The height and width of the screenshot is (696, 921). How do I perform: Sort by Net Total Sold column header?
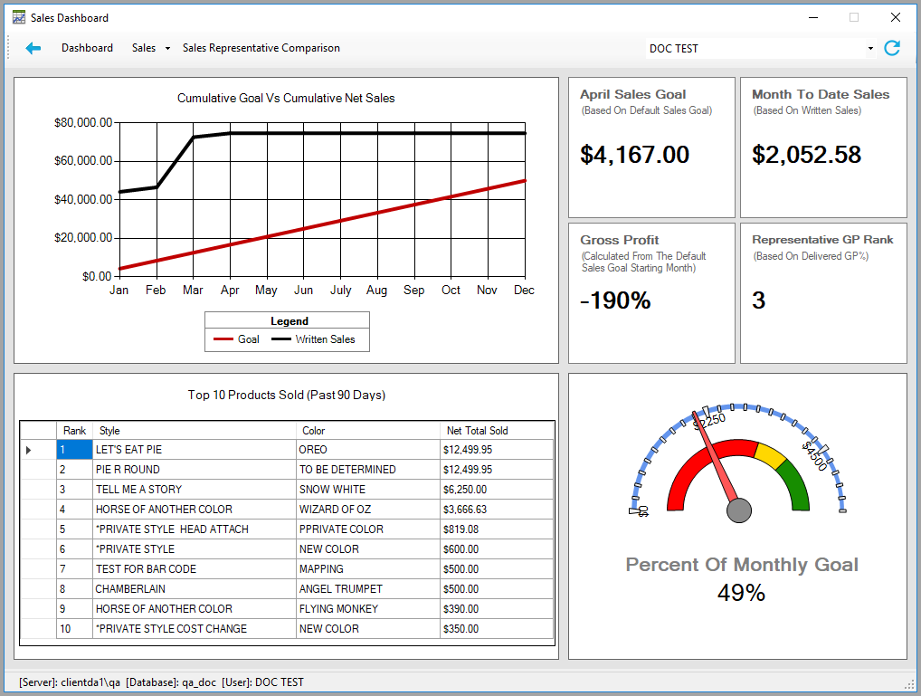497,431
